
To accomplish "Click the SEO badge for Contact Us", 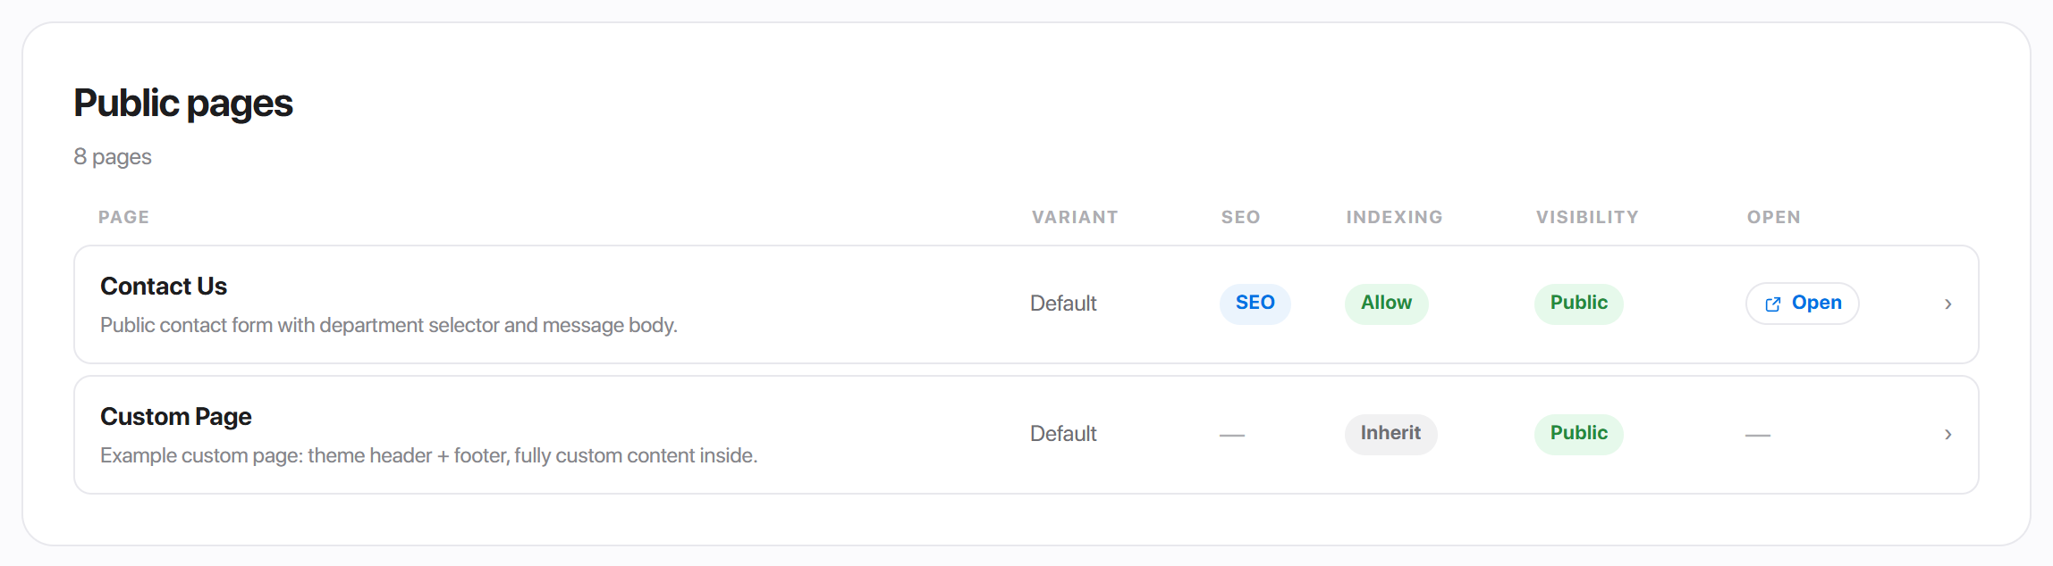I will pyautogui.click(x=1255, y=304).
